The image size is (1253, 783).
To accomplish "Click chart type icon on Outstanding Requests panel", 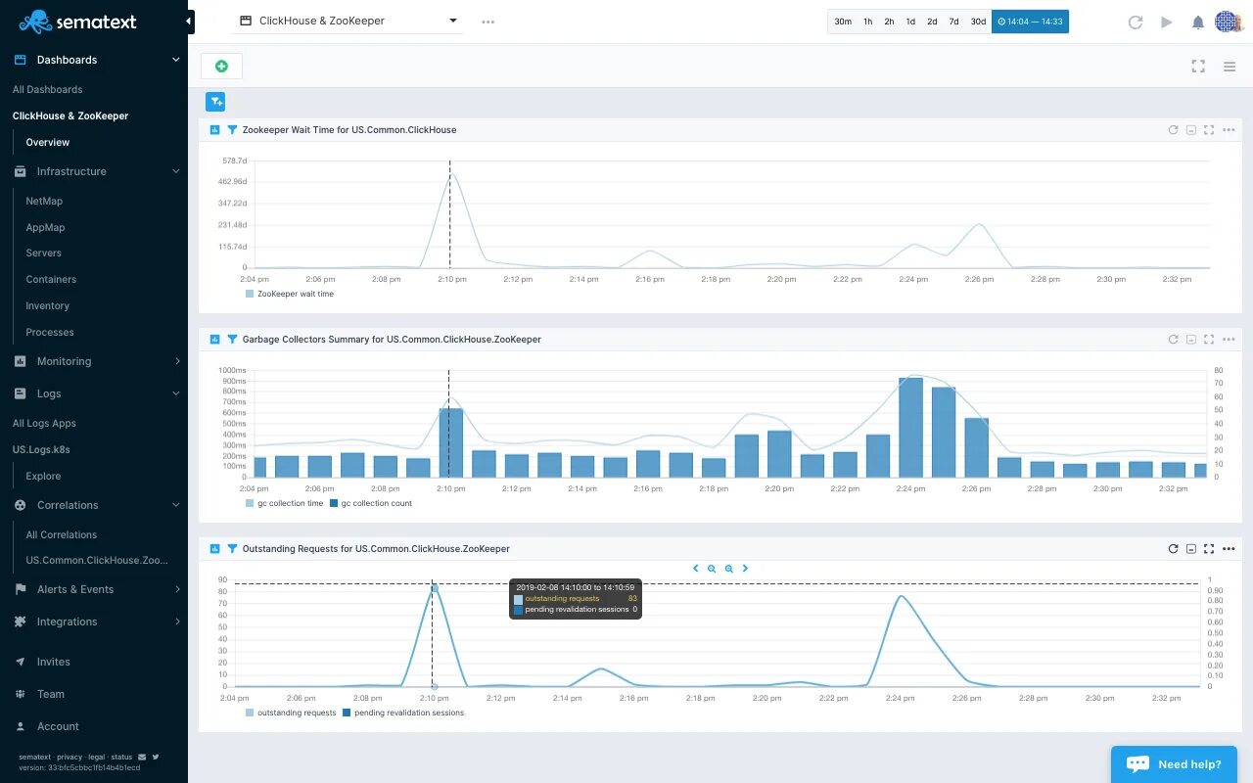I will [x=214, y=548].
